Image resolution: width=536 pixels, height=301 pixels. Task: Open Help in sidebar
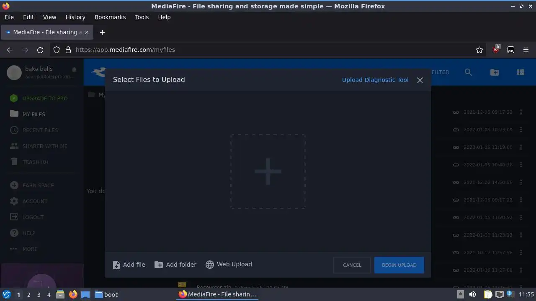pos(23,233)
